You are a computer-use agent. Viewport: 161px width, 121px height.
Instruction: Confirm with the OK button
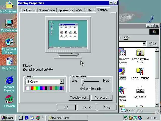tap(66, 107)
